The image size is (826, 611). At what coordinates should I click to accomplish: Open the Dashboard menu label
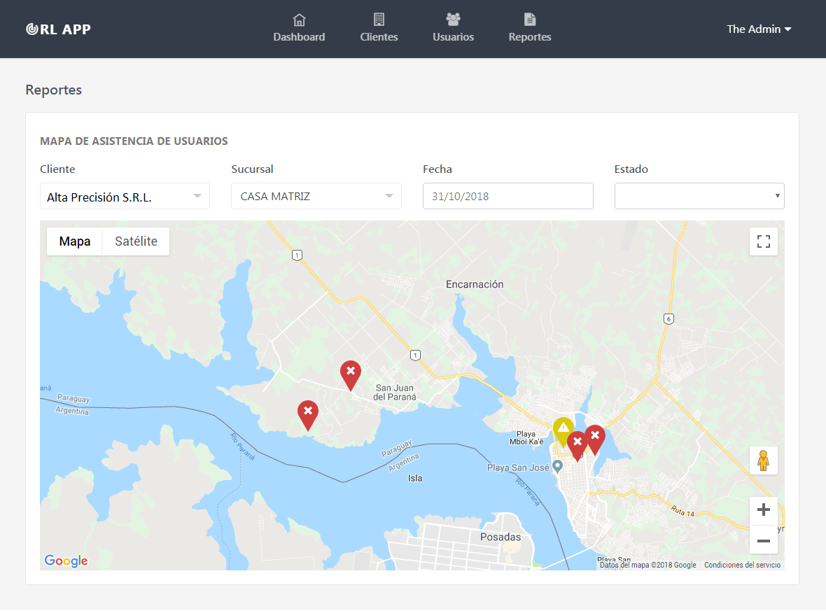[299, 37]
